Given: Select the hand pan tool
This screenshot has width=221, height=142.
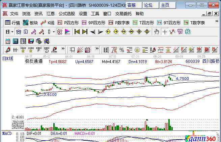Looking at the screenshot, I should click(157, 32).
